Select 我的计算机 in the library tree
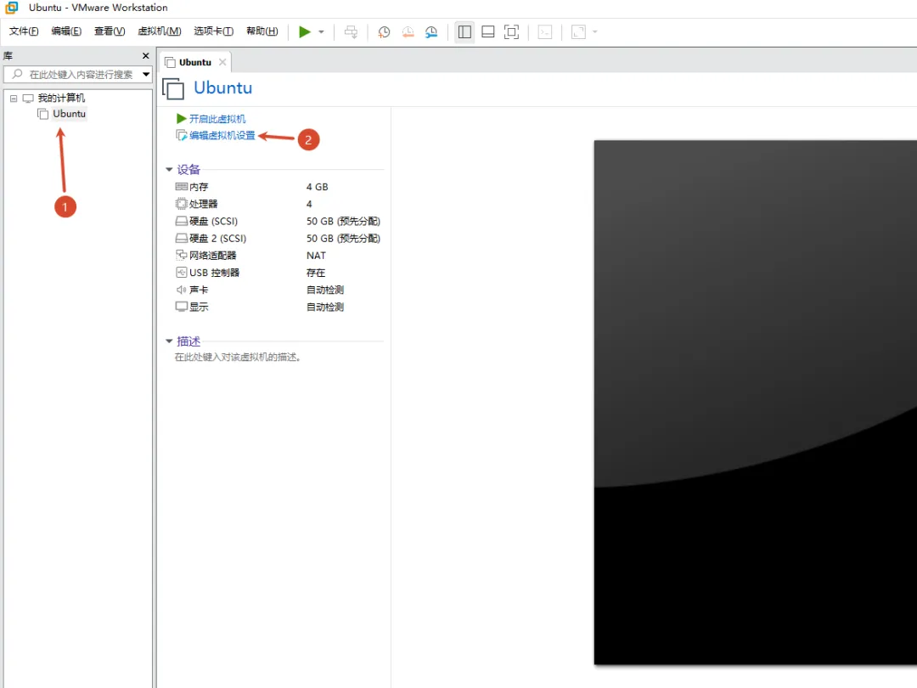Screen dimensions: 917x688 click(x=61, y=98)
